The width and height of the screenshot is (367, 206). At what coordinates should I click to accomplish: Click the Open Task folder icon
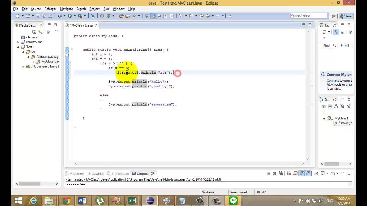[x=127, y=16]
